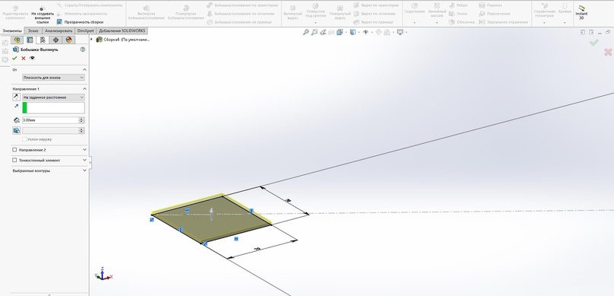Toggle the Уклон наружу checkbox
Viewport: 614px width, 296px height.
point(24,139)
